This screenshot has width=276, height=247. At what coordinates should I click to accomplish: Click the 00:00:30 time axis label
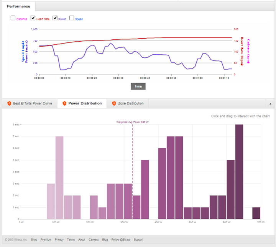coord(118,78)
